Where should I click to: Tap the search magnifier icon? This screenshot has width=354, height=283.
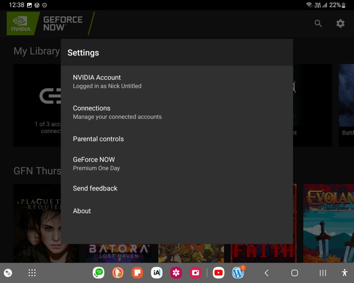[318, 23]
